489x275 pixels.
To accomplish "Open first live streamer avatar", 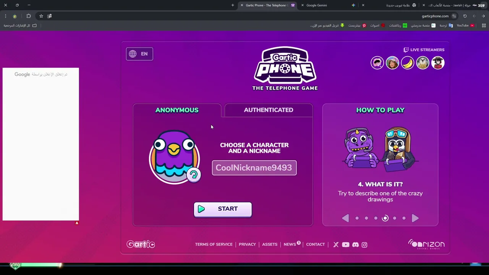I will pyautogui.click(x=377, y=63).
